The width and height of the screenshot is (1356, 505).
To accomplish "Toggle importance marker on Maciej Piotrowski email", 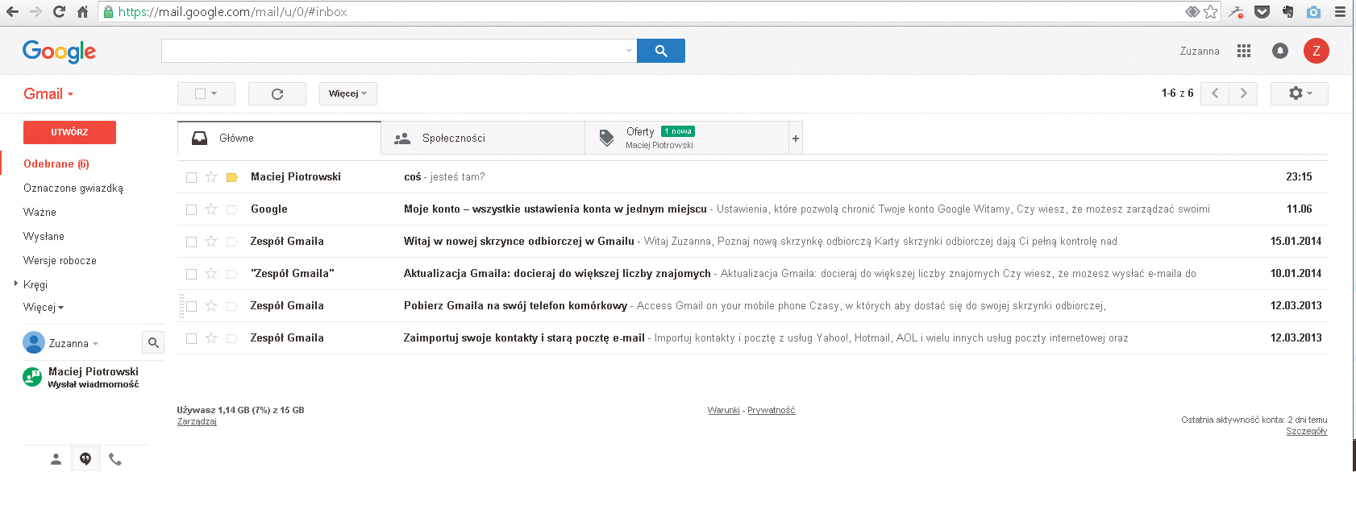I will click(231, 177).
